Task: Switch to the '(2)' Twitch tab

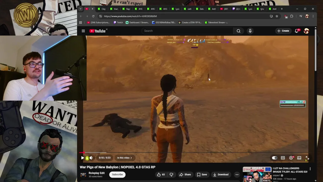Action: tap(237, 9)
